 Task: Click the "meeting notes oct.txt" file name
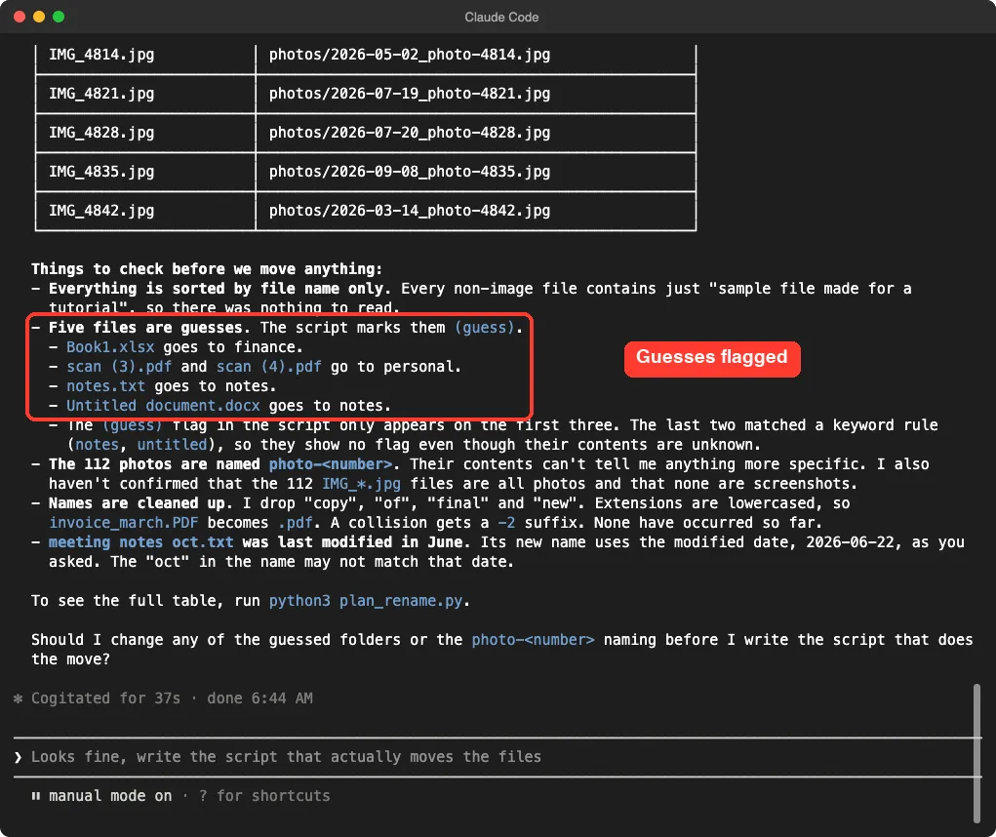141,542
